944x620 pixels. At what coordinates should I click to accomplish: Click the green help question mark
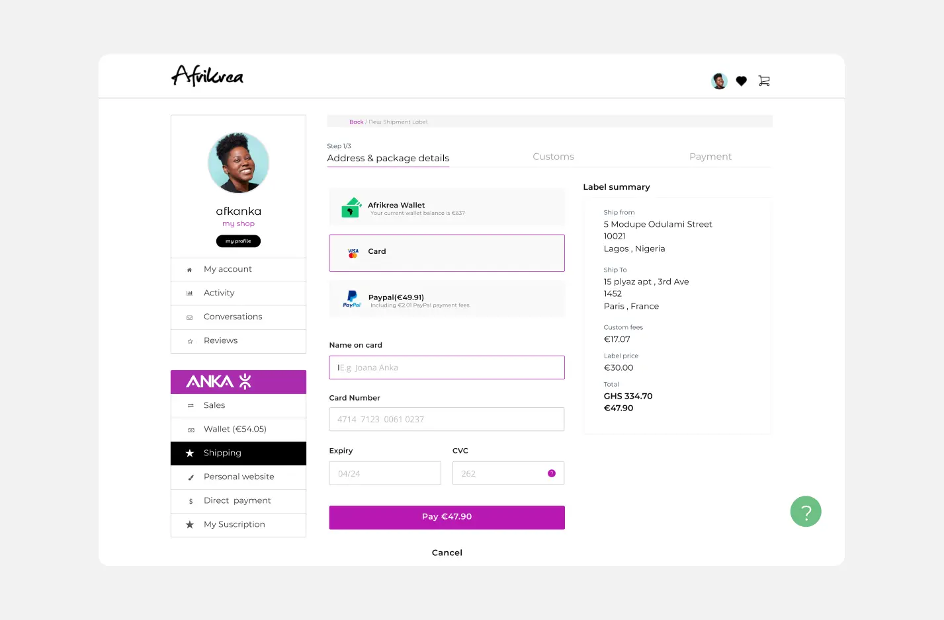[806, 512]
